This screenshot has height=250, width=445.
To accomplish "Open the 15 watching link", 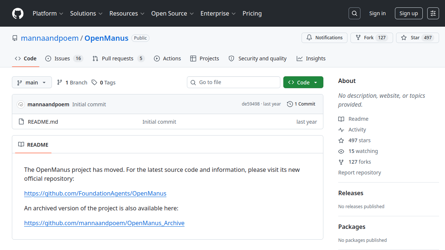I will point(358,151).
